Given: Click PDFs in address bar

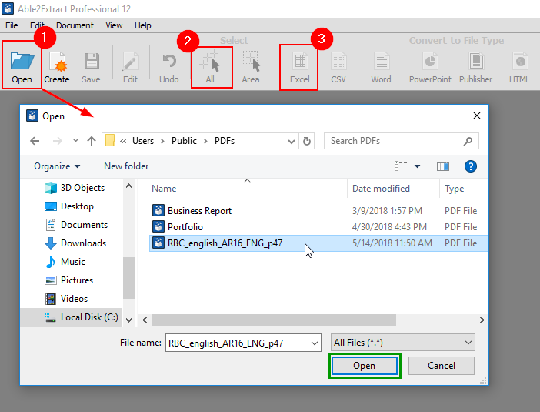Looking at the screenshot, I should tap(225, 141).
